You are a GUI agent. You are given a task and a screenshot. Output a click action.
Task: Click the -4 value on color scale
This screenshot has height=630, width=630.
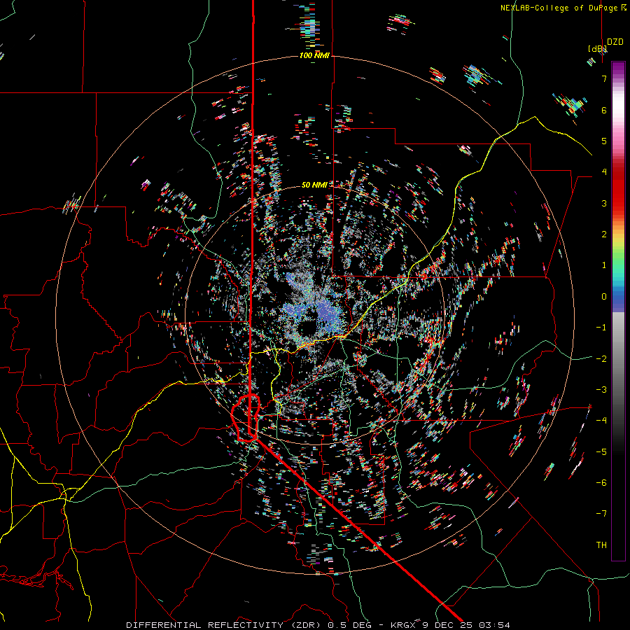pos(601,421)
